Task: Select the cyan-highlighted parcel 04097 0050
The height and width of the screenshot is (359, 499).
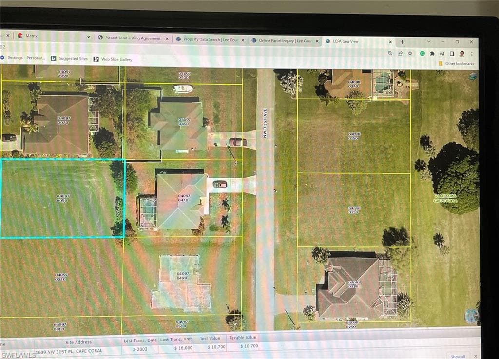Action: [x=63, y=198]
